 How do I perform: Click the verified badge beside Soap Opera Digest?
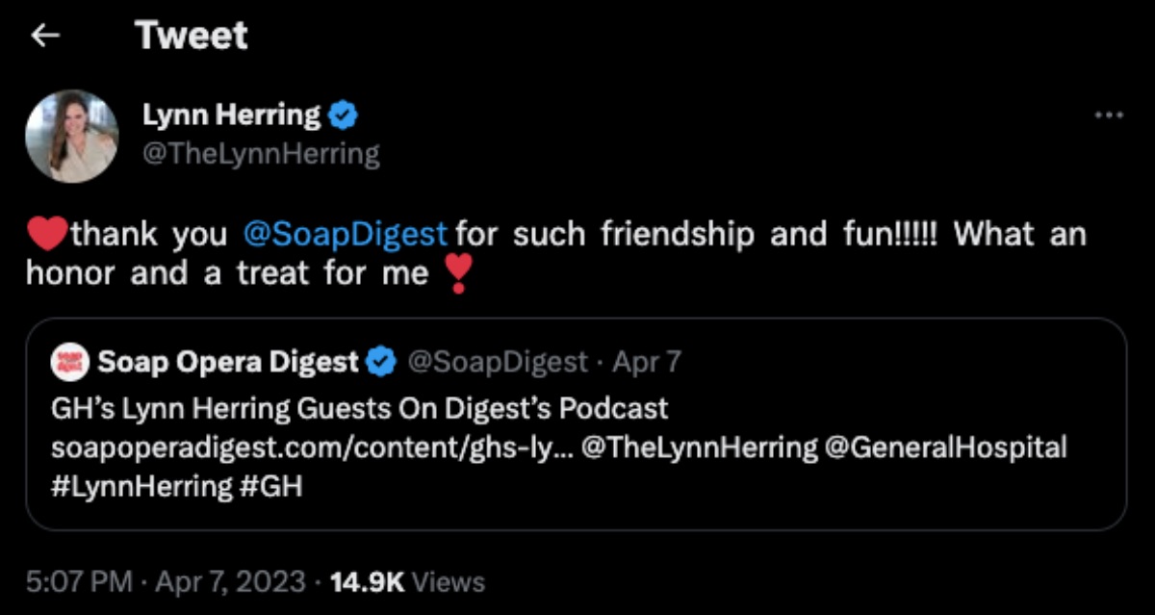point(382,362)
